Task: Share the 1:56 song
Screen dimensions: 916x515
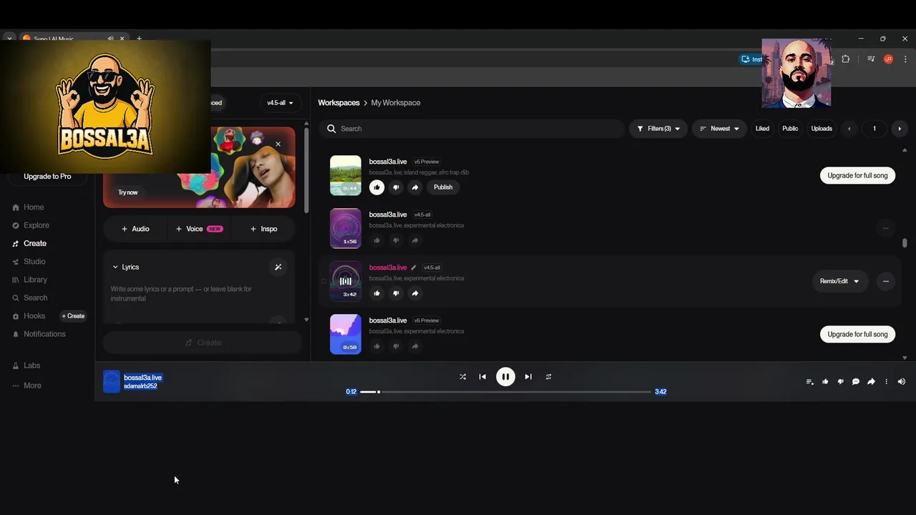Action: coord(415,240)
